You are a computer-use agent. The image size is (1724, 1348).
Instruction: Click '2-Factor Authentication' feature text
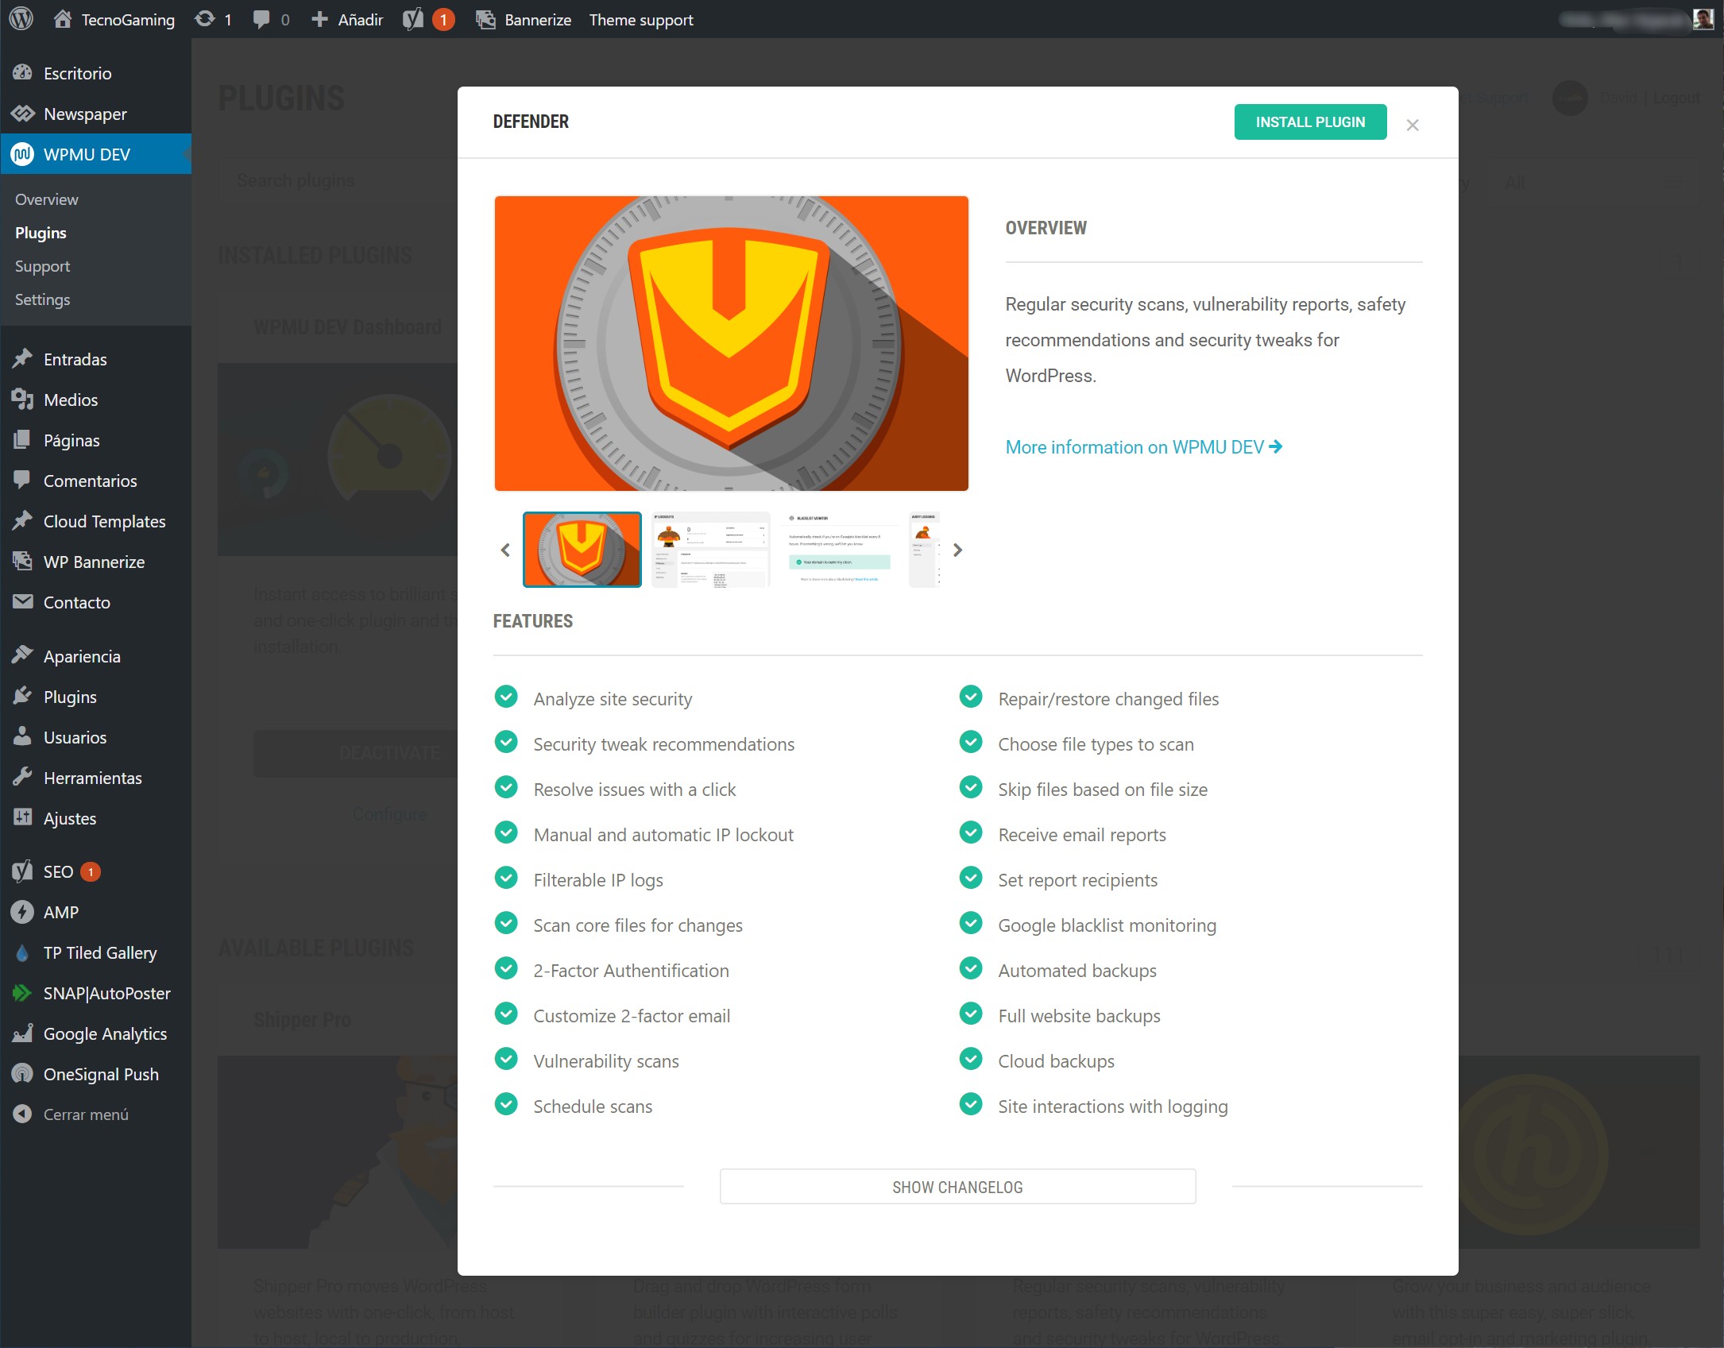pyautogui.click(x=631, y=971)
